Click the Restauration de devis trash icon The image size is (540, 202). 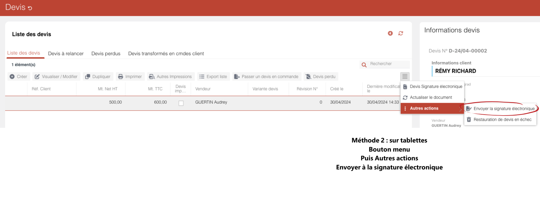469,120
